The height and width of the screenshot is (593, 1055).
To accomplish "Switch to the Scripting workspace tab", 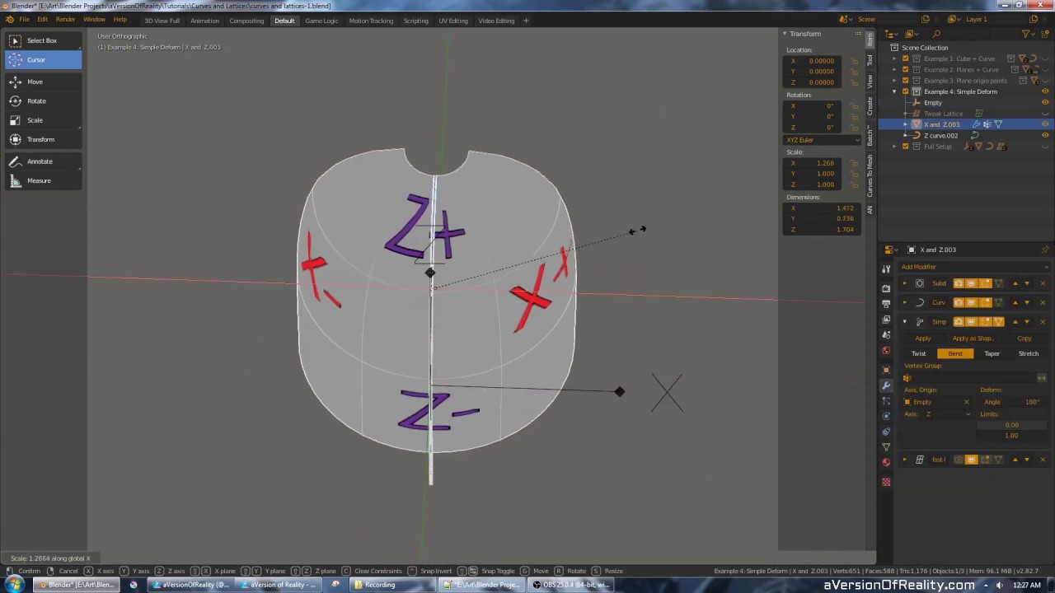I will 415,21.
